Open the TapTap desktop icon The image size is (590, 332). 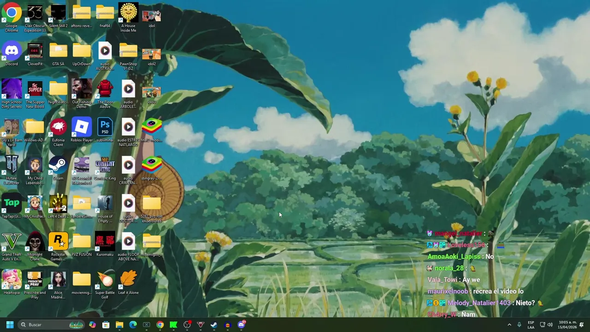click(x=12, y=207)
